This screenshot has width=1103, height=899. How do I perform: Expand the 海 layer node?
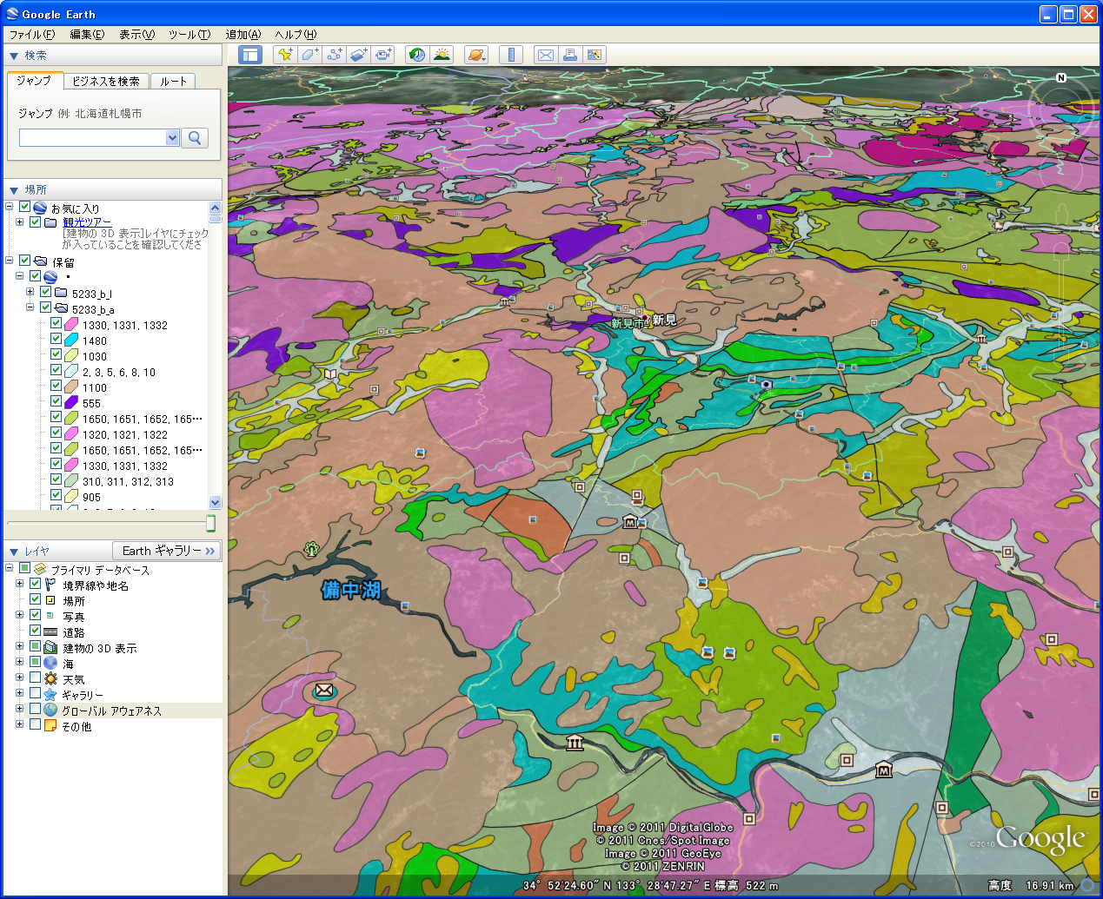click(x=20, y=663)
